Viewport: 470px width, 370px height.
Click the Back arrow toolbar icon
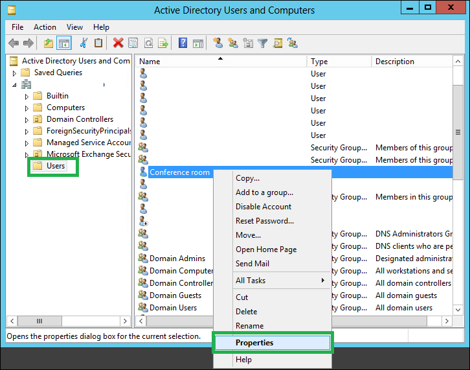(x=14, y=43)
